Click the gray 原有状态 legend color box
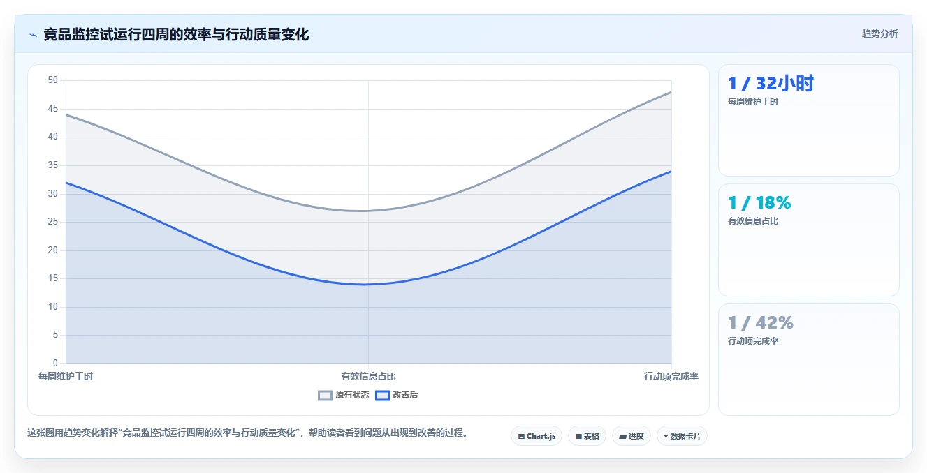The image size is (927, 473). [325, 395]
